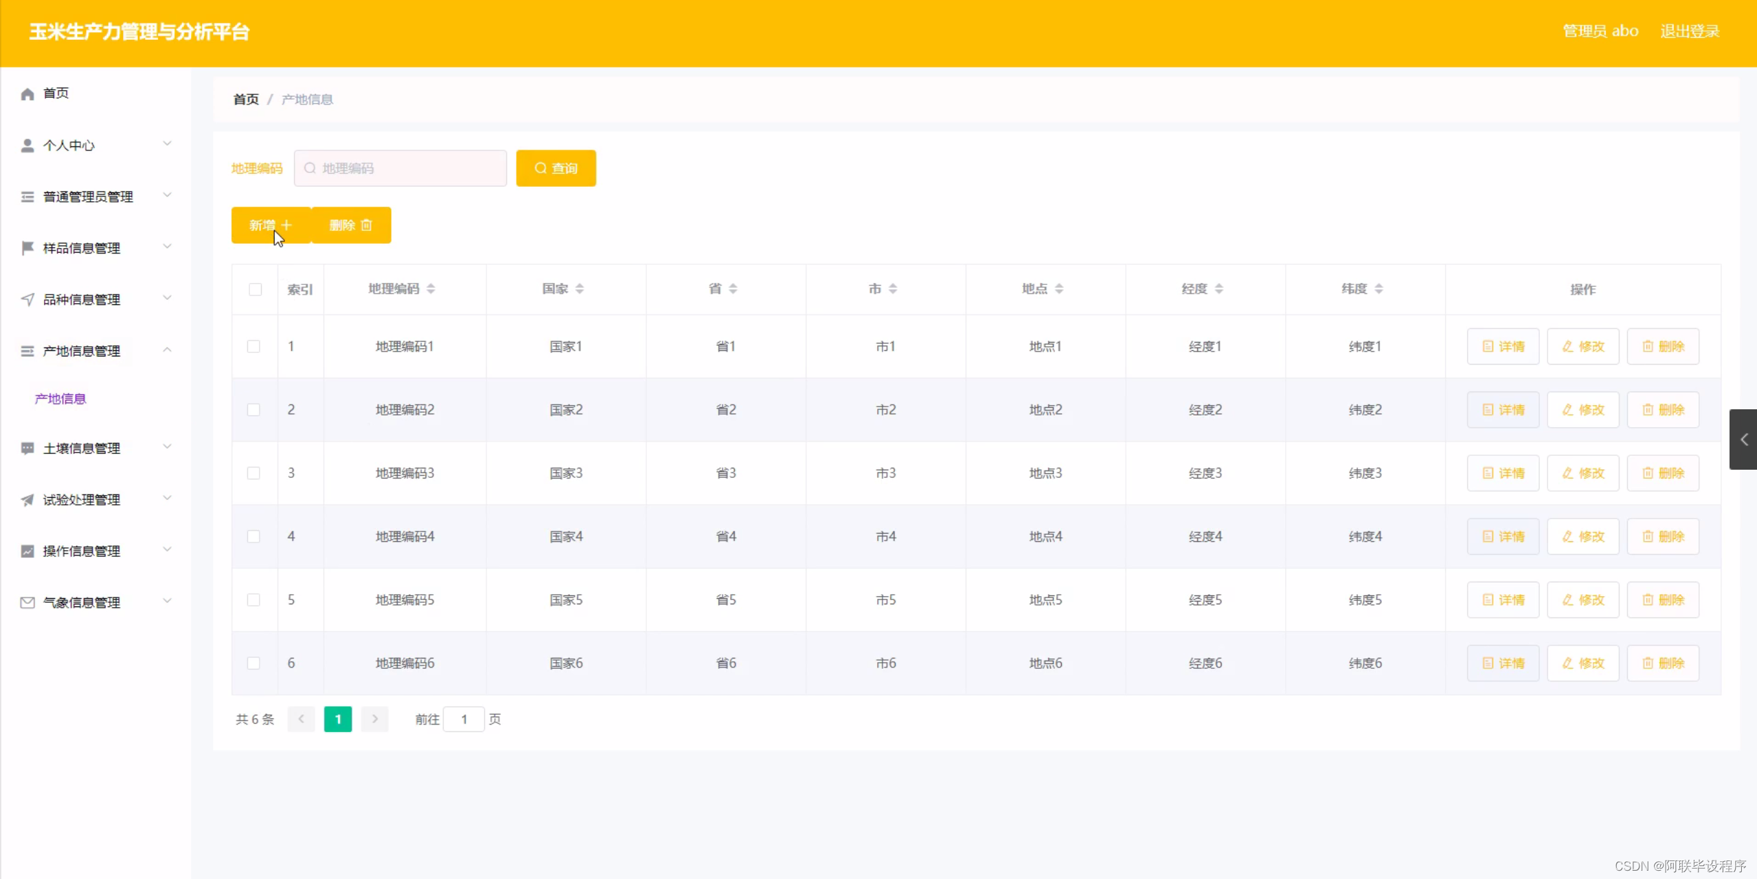Image resolution: width=1757 pixels, height=879 pixels.
Task: Click the 查询 search button
Action: pos(556,168)
